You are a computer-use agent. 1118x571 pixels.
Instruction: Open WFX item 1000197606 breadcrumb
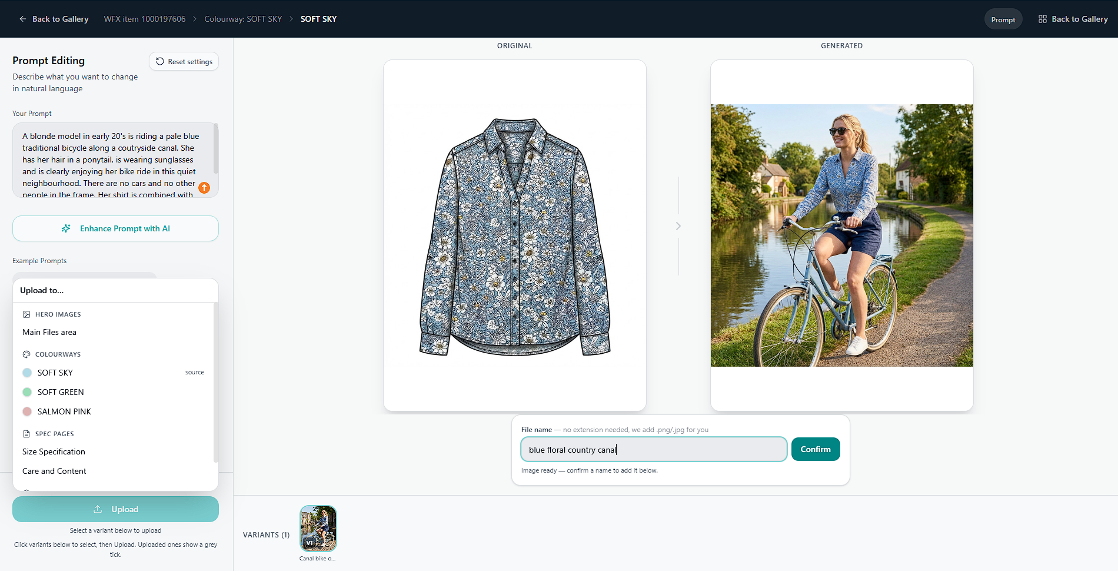click(x=145, y=19)
